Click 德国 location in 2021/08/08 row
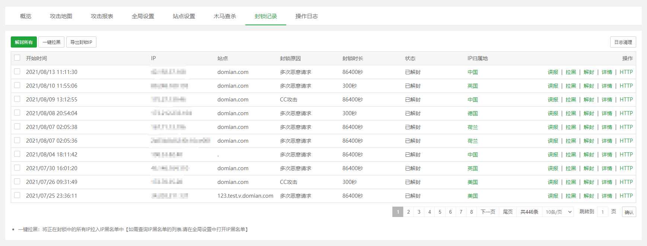Viewport: 647px width, 246px height. tap(473, 113)
